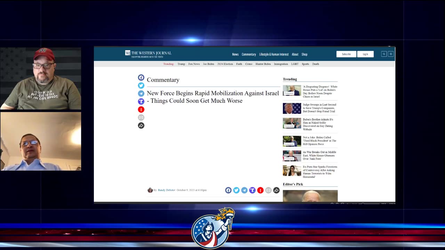The height and width of the screenshot is (250, 445).
Task: Click Truth Social icon beside byline
Action: coord(252,190)
